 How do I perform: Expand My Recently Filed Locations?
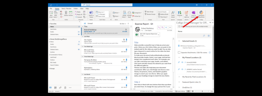tap(179, 77)
